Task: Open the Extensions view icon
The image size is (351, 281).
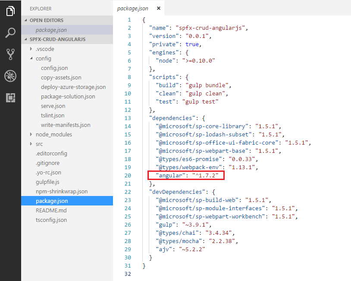Action: click(10, 98)
